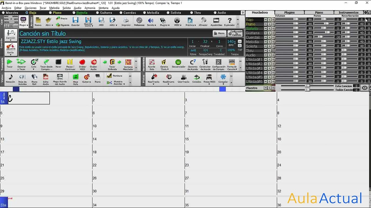371x208 pixels.
Task: Open Preferencias gear icon
Action: tap(139, 22)
